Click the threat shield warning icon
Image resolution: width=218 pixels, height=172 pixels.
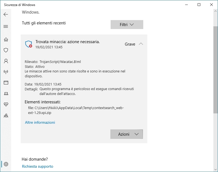coord(29,44)
